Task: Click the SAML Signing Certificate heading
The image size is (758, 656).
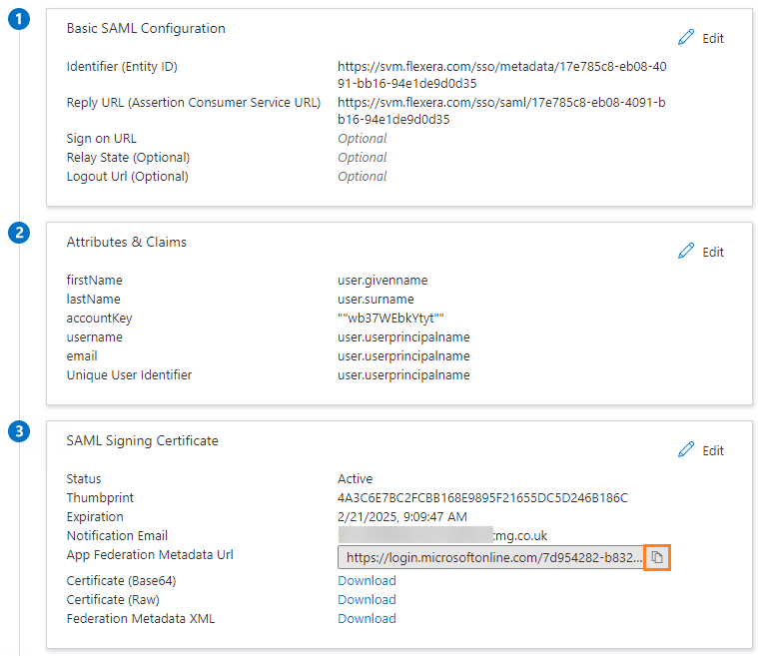Action: (142, 440)
